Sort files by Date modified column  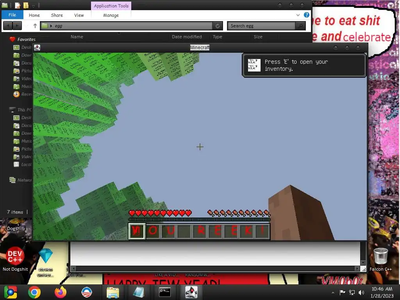point(187,37)
